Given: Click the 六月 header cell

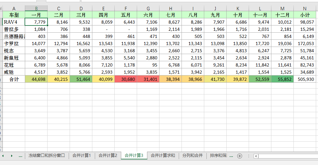Looking at the screenshot, I should [148, 15].
